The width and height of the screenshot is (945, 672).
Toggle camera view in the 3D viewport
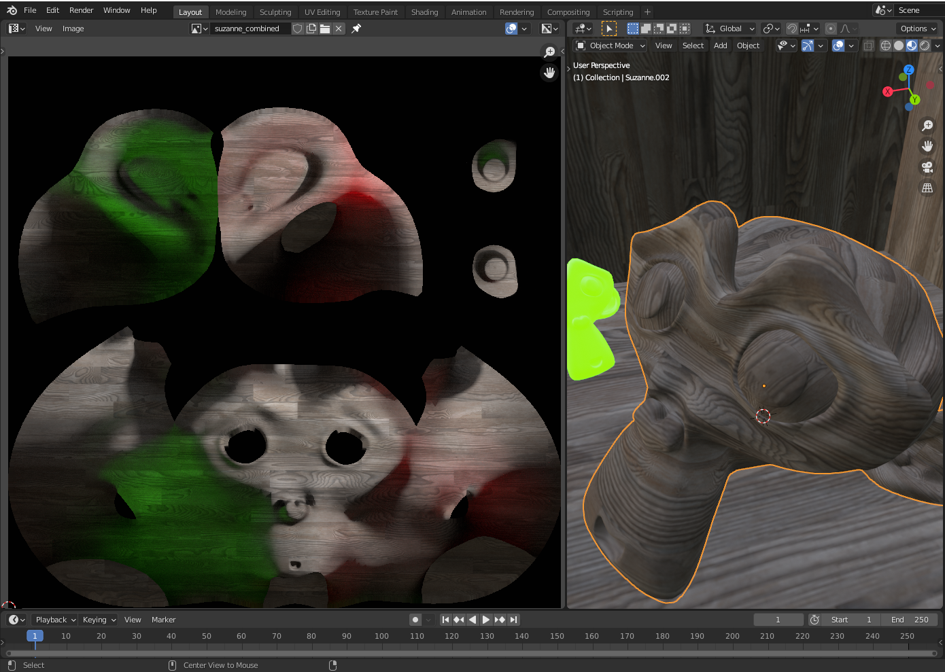[927, 167]
